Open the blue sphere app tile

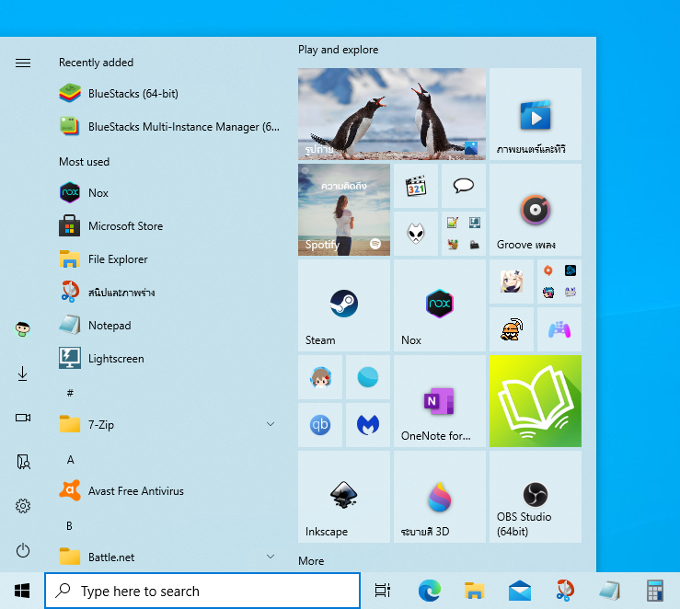coord(368,377)
